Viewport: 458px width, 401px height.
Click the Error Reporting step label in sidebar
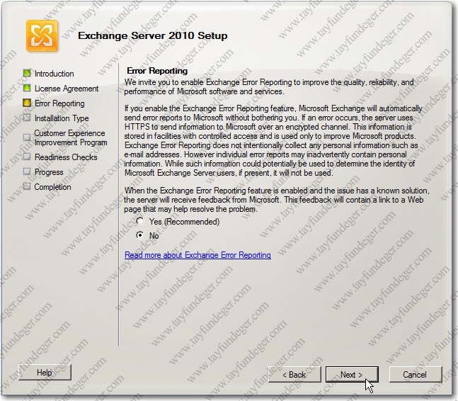click(59, 103)
